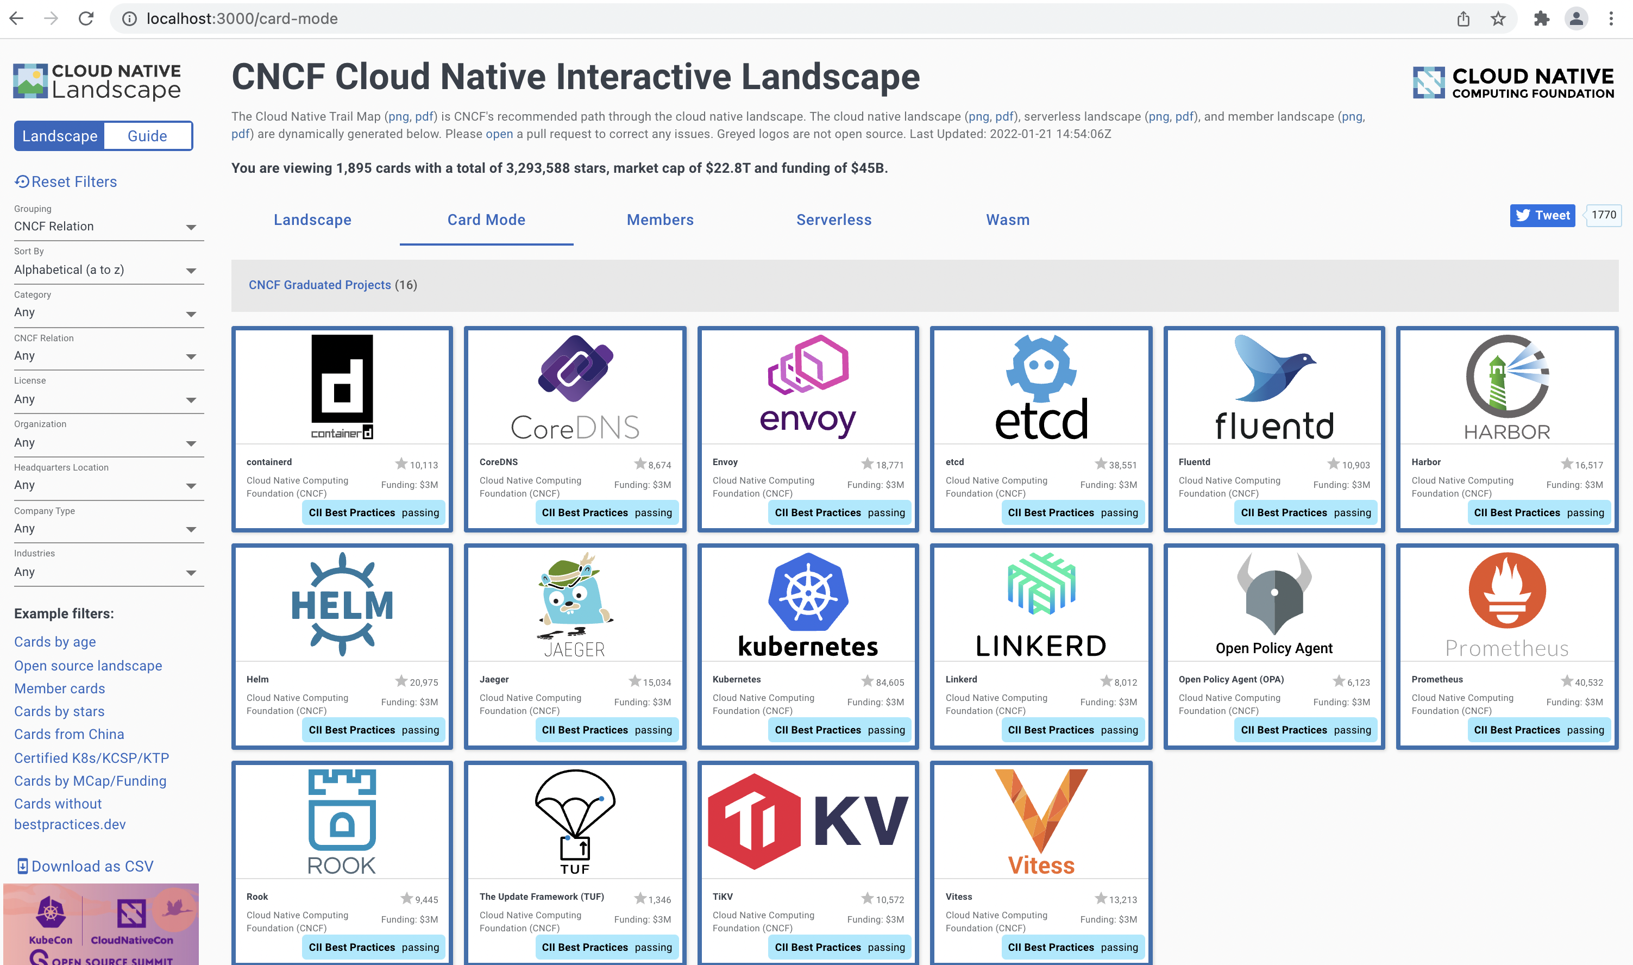The width and height of the screenshot is (1633, 965).
Task: Switch to the Members tab
Action: point(660,220)
